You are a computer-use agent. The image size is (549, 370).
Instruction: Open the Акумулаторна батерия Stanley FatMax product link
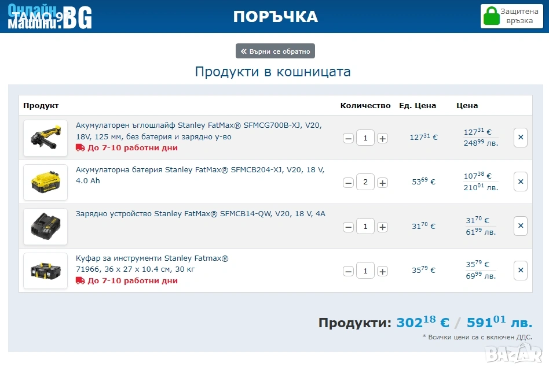[200, 175]
